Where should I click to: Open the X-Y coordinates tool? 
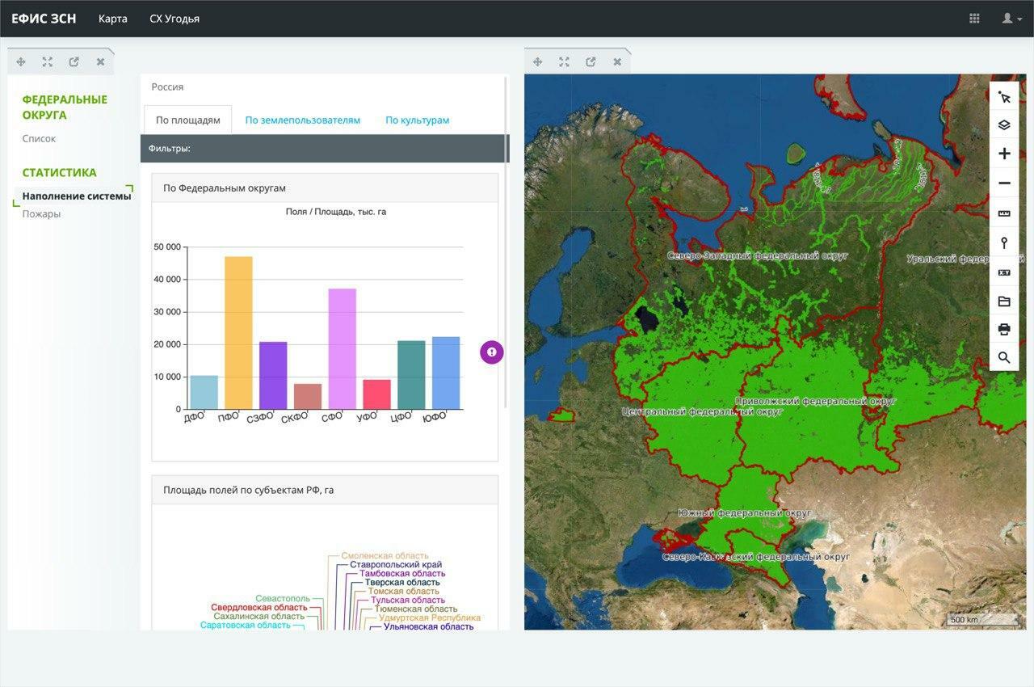pyautogui.click(x=1004, y=272)
